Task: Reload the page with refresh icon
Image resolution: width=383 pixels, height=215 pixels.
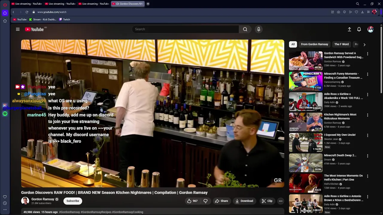Action: (27, 12)
